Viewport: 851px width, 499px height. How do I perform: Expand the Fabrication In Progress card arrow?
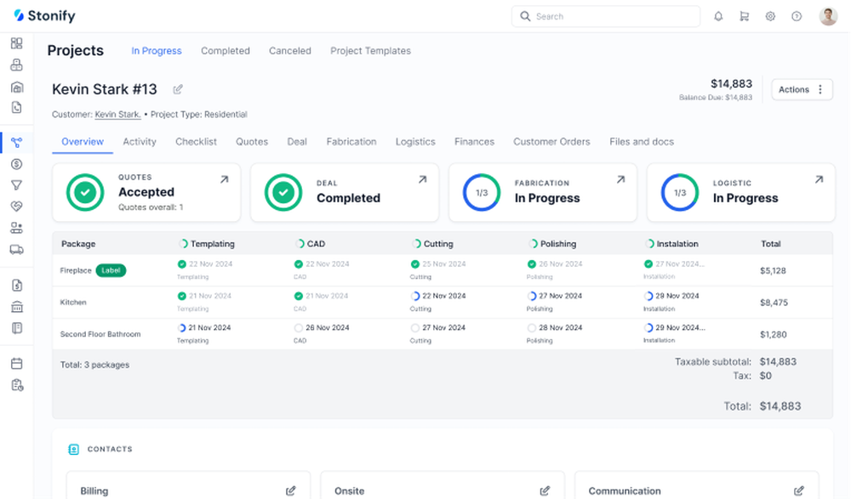(x=620, y=180)
